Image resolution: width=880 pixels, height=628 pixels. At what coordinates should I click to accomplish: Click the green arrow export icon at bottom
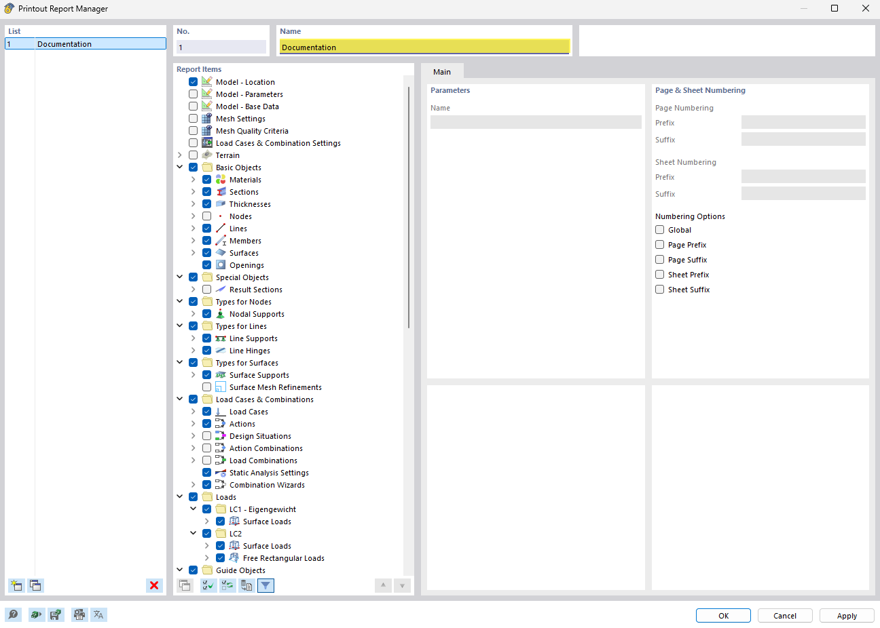tap(36, 614)
